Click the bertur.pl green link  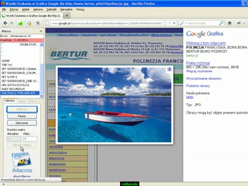(x=192, y=56)
